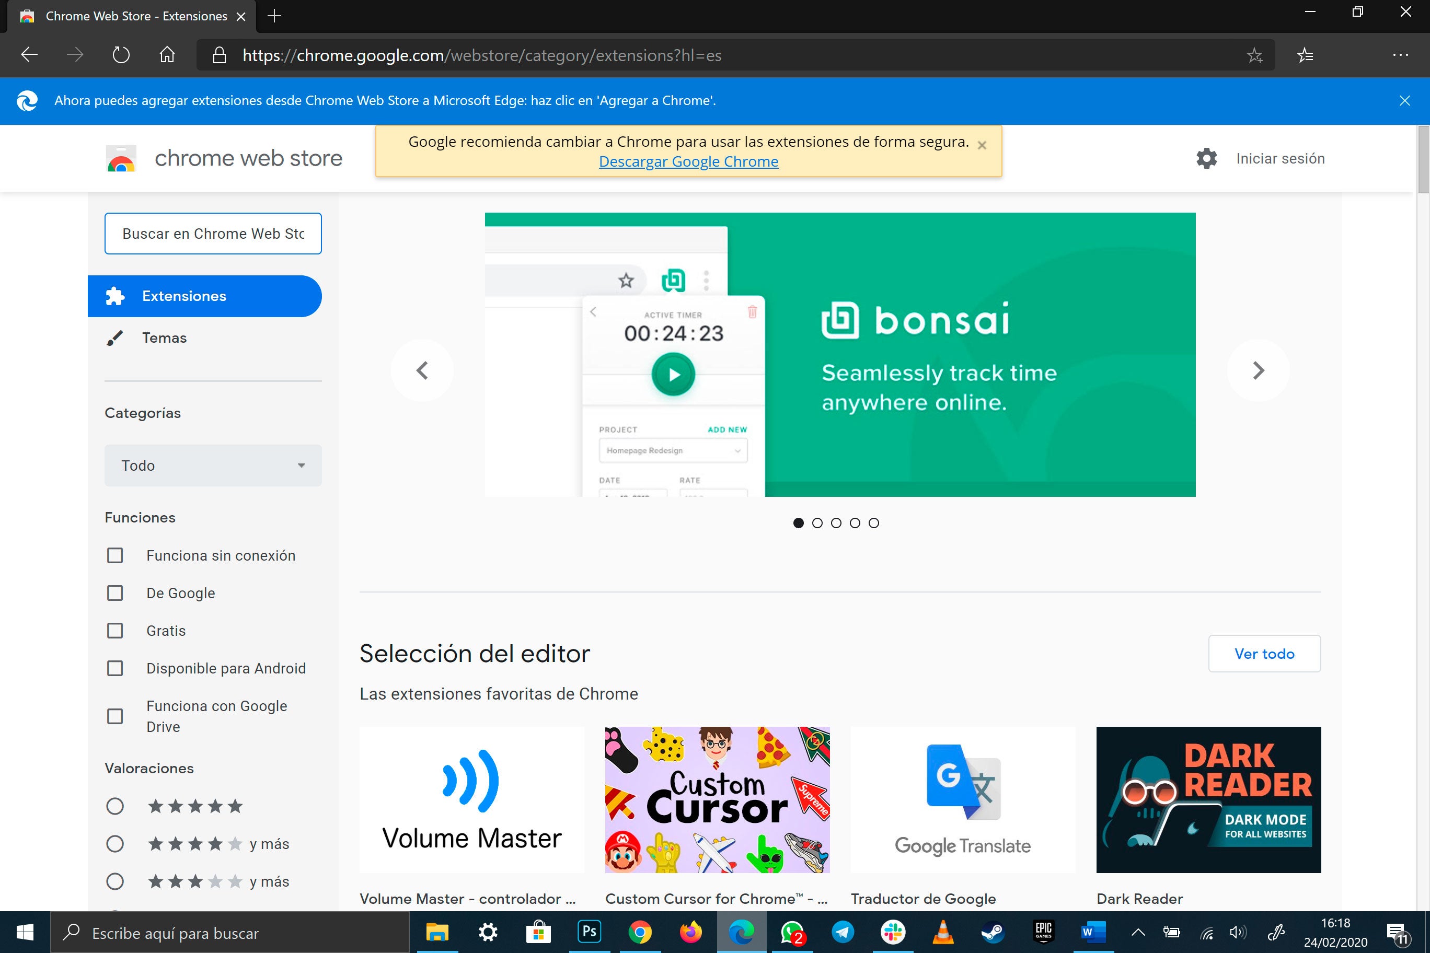Check Funciona sin conexión filter
The width and height of the screenshot is (1430, 953).
(115, 555)
